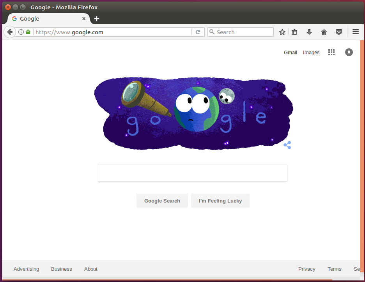Click the Firefox toolbar Search field

tap(241, 32)
